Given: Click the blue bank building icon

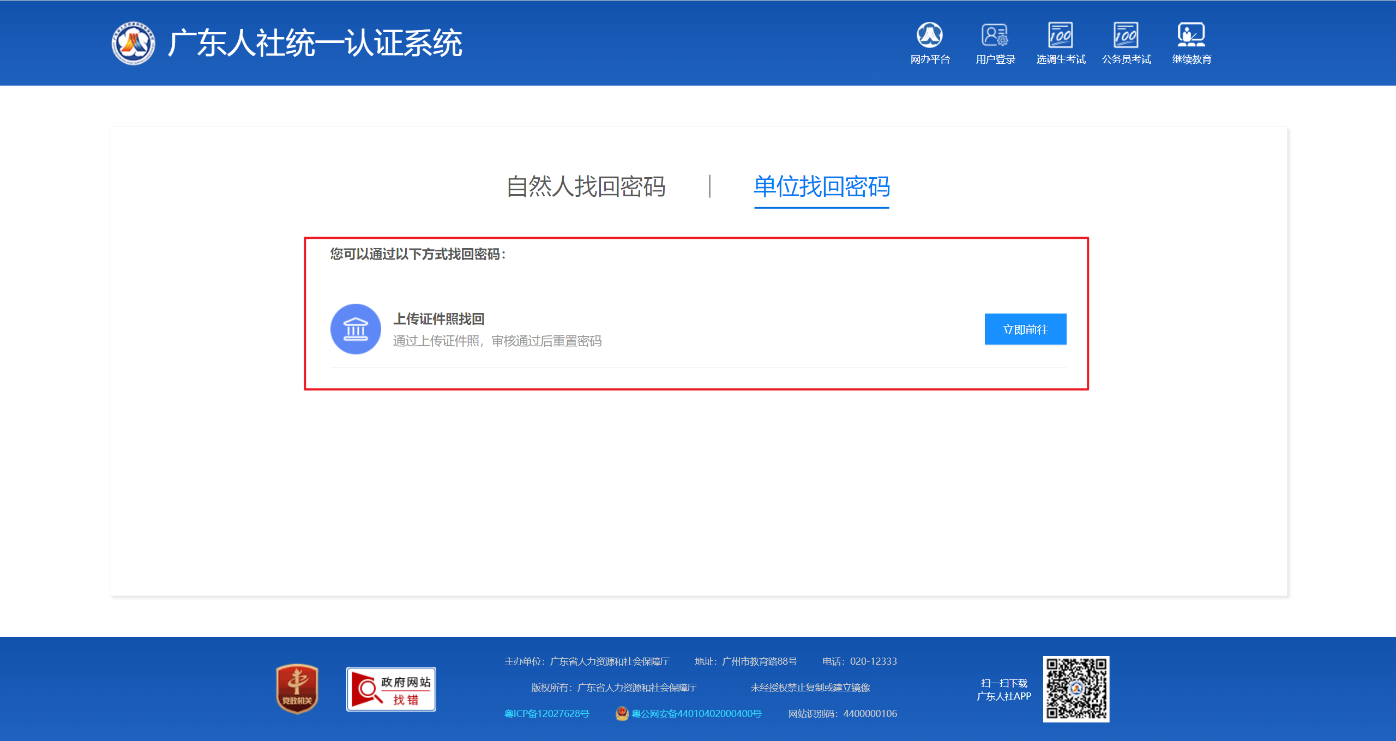Looking at the screenshot, I should coord(356,329).
